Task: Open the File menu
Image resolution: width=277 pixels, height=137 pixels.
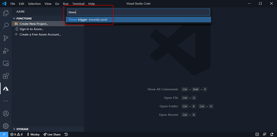Action: coord(13,4)
